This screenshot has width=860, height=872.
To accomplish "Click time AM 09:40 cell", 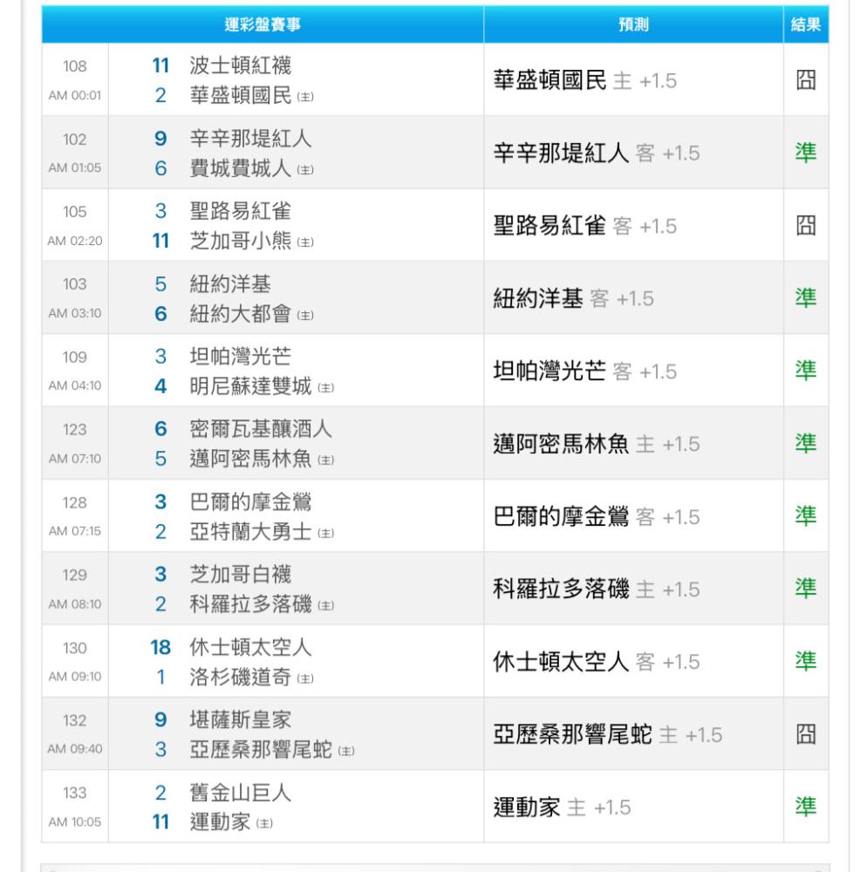I will tap(75, 749).
